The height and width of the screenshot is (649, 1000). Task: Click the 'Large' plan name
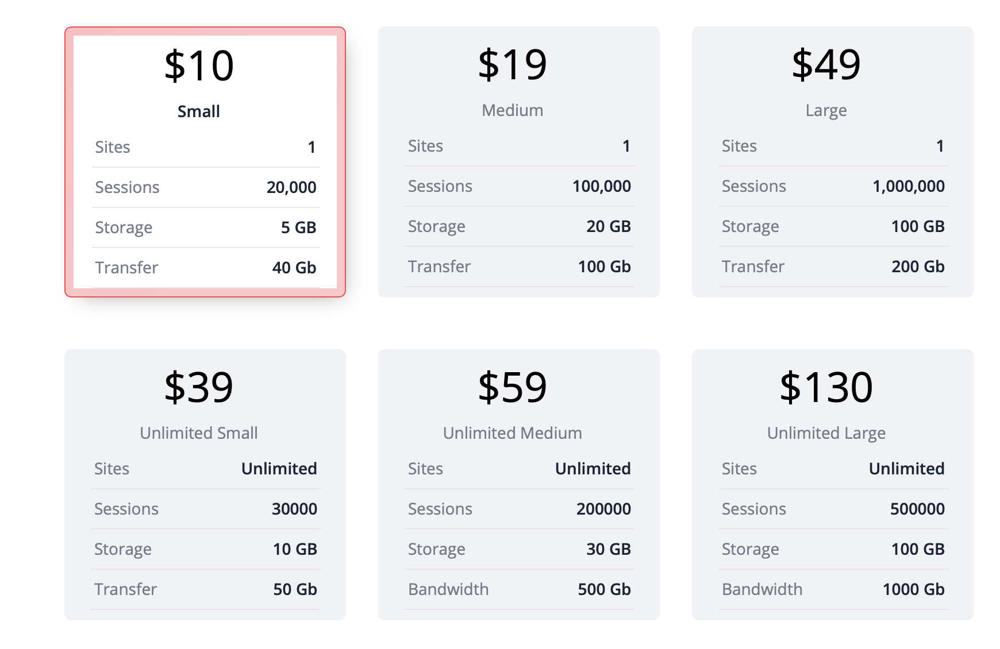pyautogui.click(x=826, y=110)
